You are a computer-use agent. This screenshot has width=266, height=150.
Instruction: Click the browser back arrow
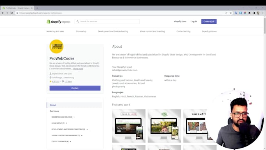pos(3,13)
